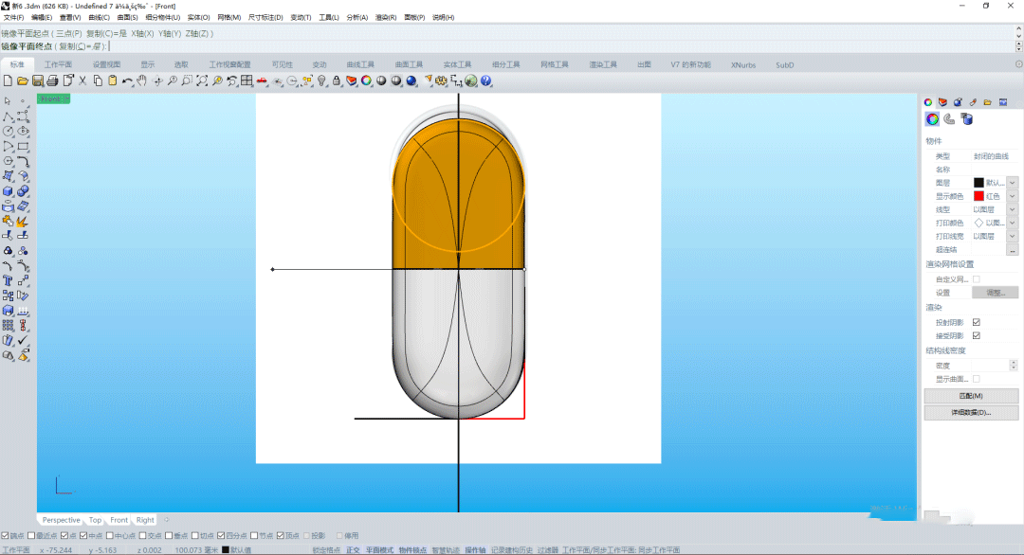1024x555 pixels.
Task: Select the Undo arrow icon
Action: click(x=126, y=81)
